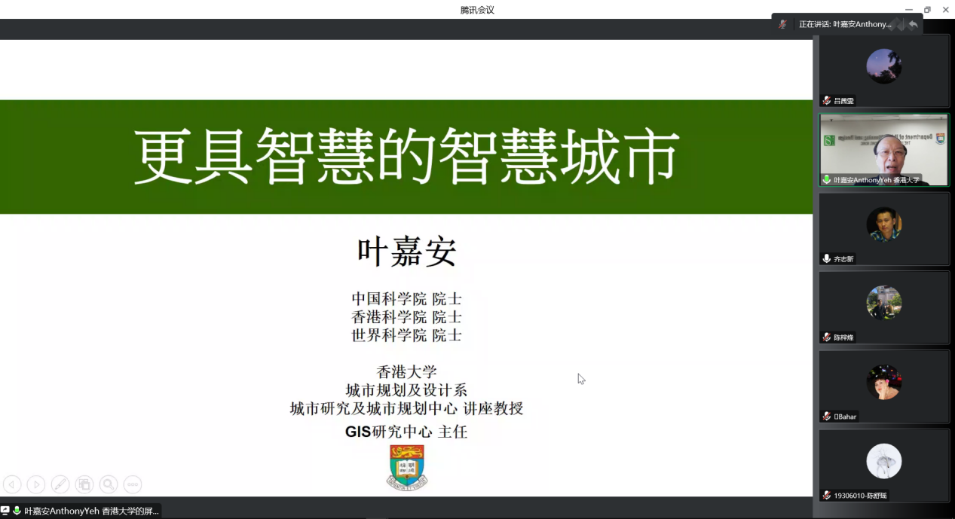Select Bahar participant tile
Screen dimensions: 955x519
click(x=883, y=386)
